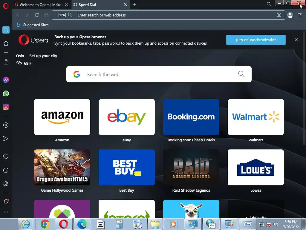Open the Opera main menu logo

(6, 6)
